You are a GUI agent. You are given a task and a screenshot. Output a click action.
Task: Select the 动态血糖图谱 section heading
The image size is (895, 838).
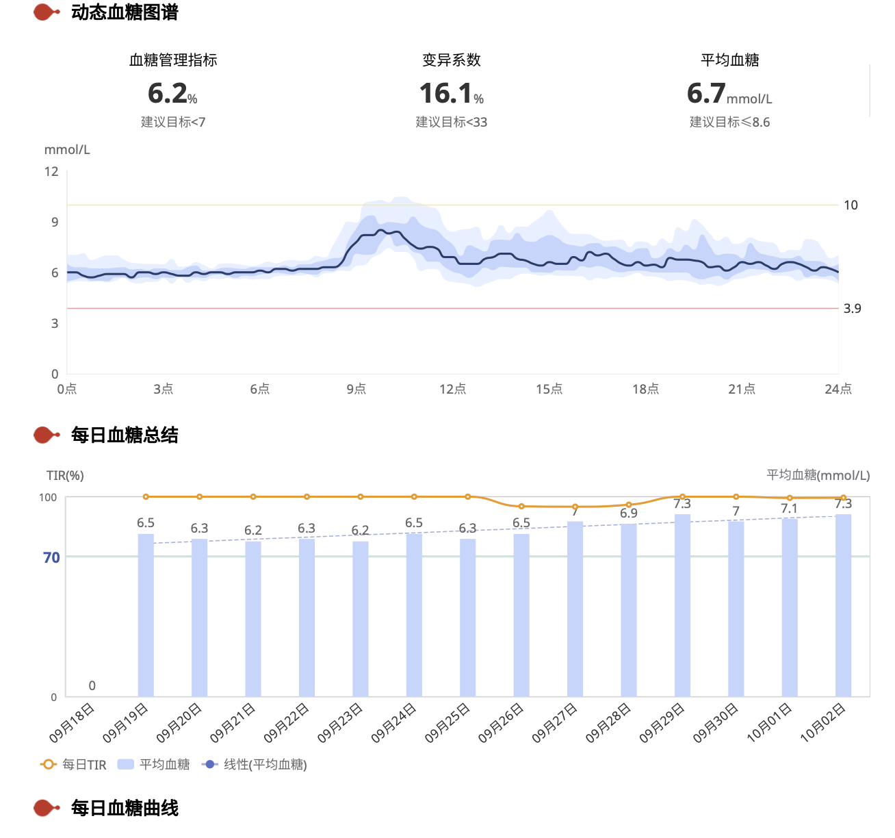125,12
